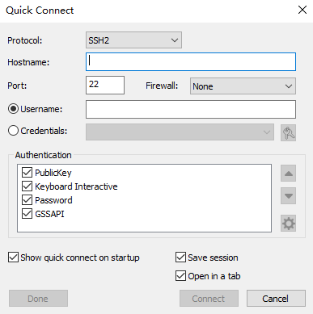Move authentication method up with arrow
Viewport: 313px width, 314px height.
click(288, 174)
